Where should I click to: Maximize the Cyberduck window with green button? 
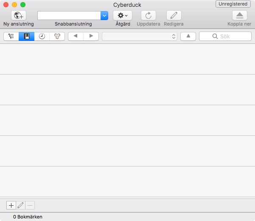(x=23, y=5)
